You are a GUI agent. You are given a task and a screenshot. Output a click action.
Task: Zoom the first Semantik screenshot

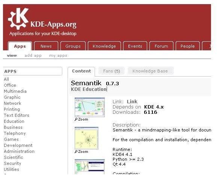coord(81,119)
